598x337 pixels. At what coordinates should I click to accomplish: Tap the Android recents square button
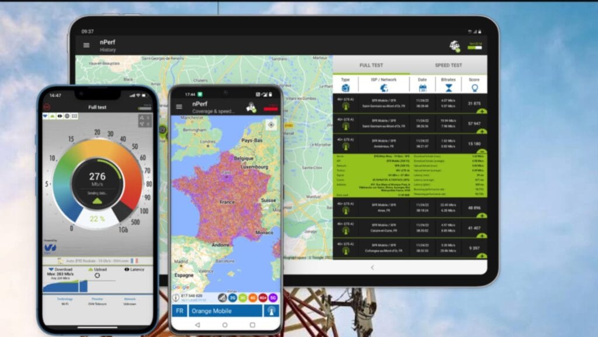pos(252,325)
